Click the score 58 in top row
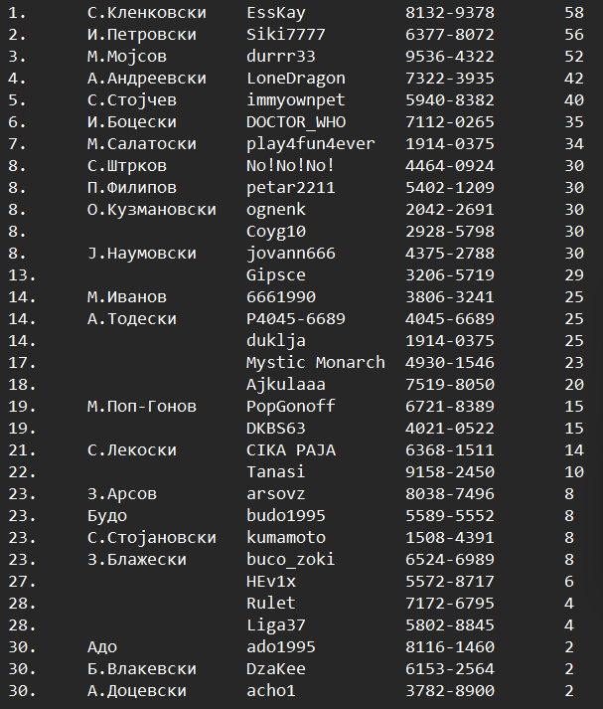The width and height of the screenshot is (603, 709). tap(573, 13)
